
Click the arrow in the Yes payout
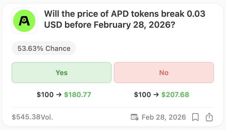[x=59, y=94]
